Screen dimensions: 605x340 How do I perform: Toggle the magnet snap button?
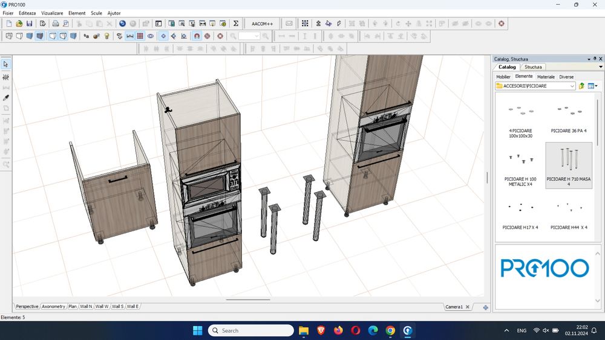pos(197,36)
